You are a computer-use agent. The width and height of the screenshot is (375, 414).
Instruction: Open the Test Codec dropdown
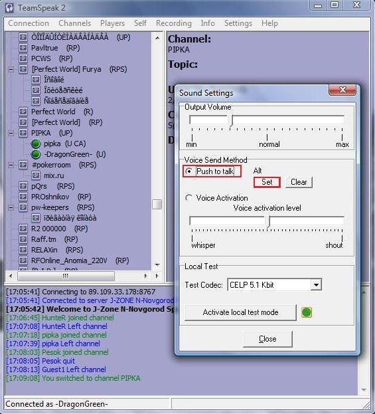click(316, 285)
